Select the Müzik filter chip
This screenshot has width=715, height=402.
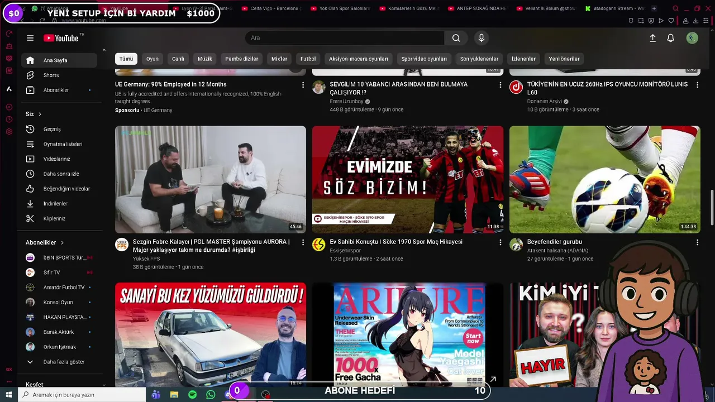pyautogui.click(x=205, y=59)
